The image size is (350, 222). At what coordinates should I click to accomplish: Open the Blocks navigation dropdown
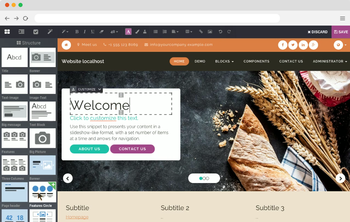pyautogui.click(x=224, y=61)
